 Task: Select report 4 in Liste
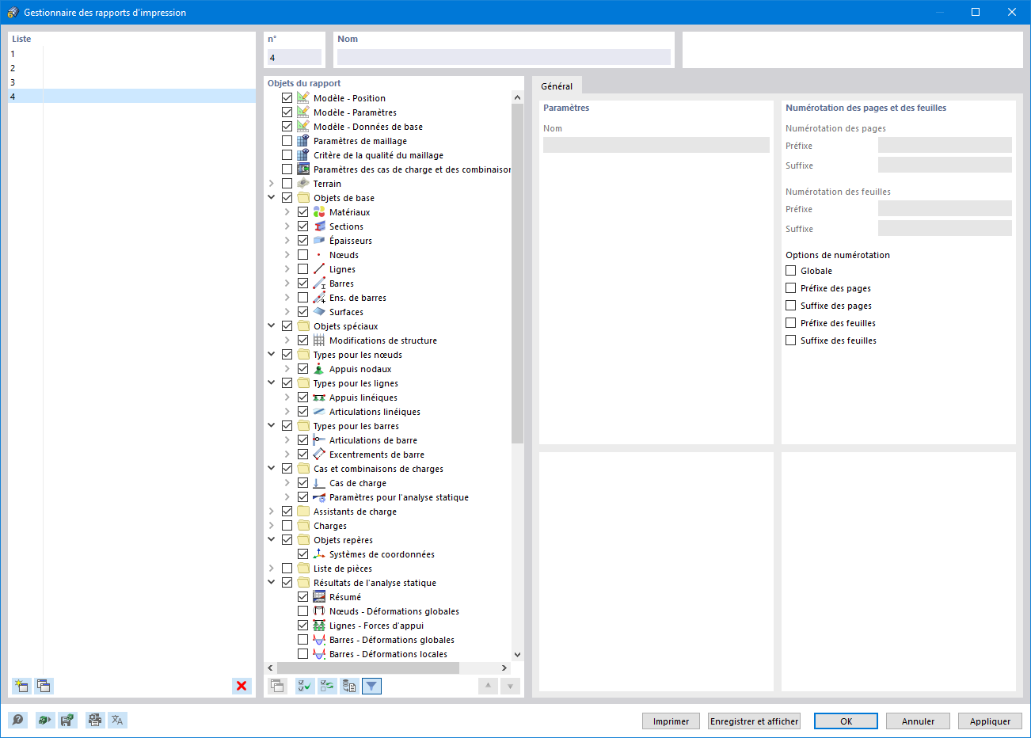click(x=131, y=97)
